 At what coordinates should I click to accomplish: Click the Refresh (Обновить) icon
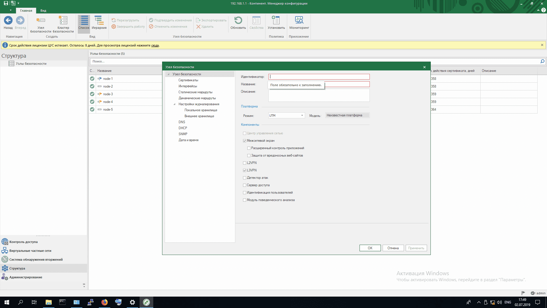[x=238, y=21]
